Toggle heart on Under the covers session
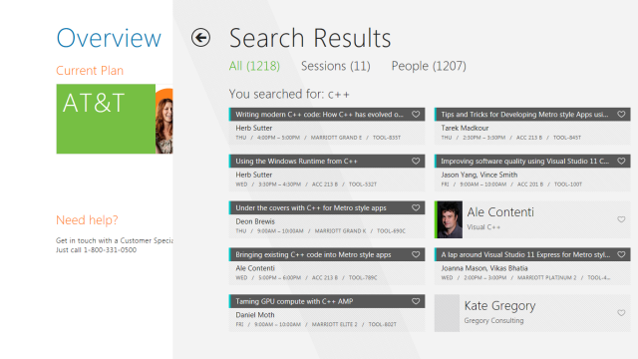Screen dimensions: 638x359 416,208
